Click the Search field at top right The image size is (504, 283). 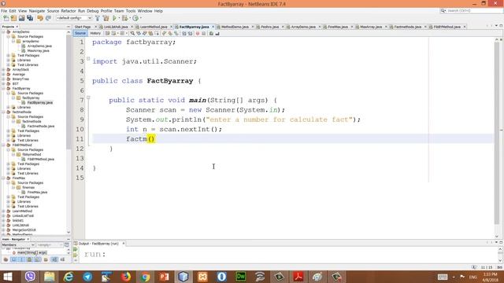(x=472, y=11)
